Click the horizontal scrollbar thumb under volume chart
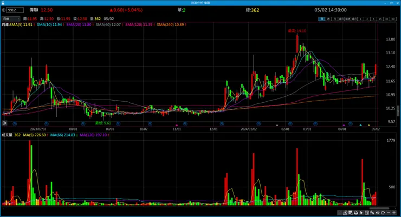This screenshot has width=401, height=217. (x=379, y=208)
